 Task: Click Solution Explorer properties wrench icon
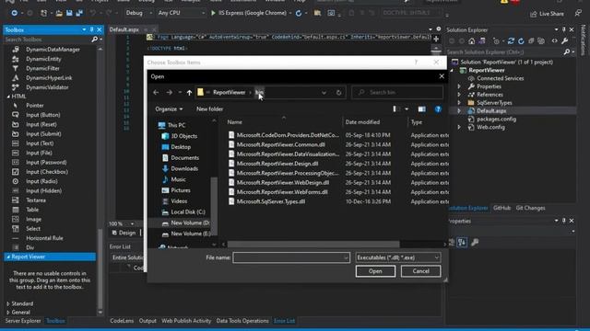tap(565, 40)
